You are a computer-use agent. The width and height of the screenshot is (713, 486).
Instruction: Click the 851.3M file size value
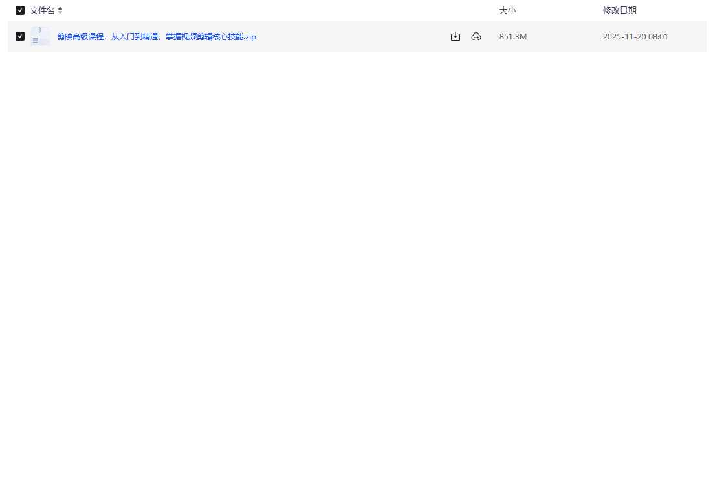[x=513, y=37]
